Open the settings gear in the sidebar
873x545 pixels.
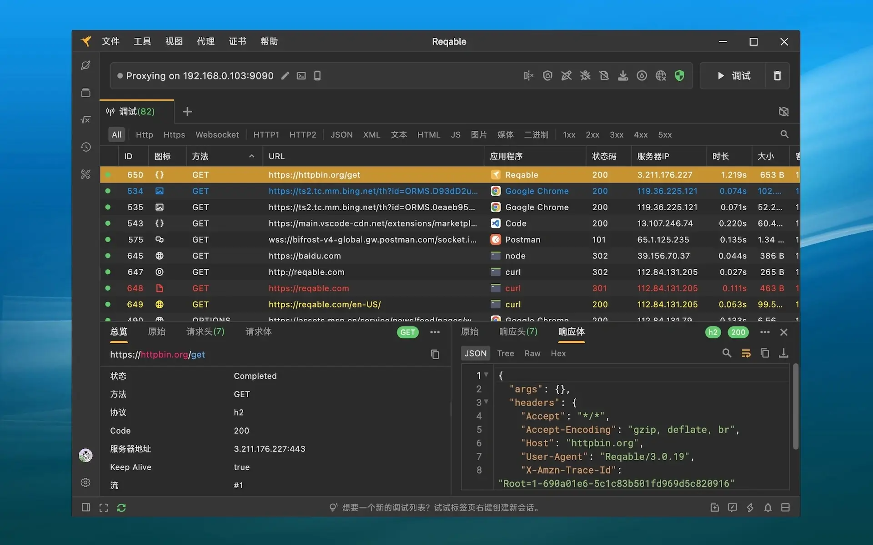coord(85,482)
